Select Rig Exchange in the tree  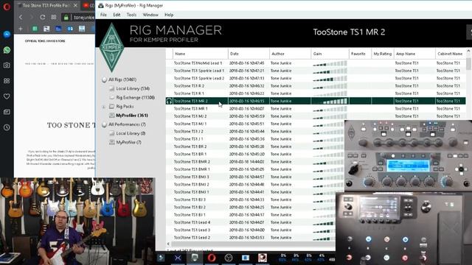[x=136, y=98]
